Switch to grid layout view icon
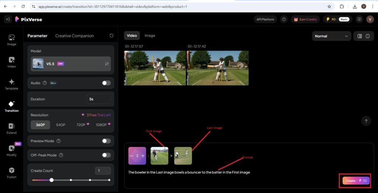The image size is (378, 193). click(x=360, y=36)
